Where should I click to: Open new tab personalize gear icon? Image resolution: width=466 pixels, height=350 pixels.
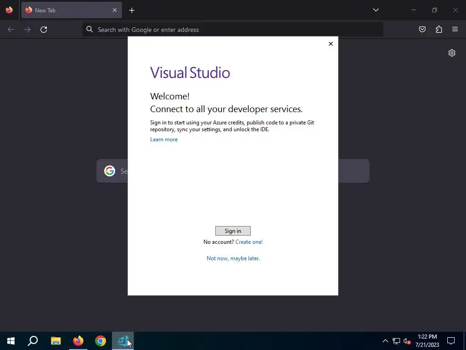(452, 53)
